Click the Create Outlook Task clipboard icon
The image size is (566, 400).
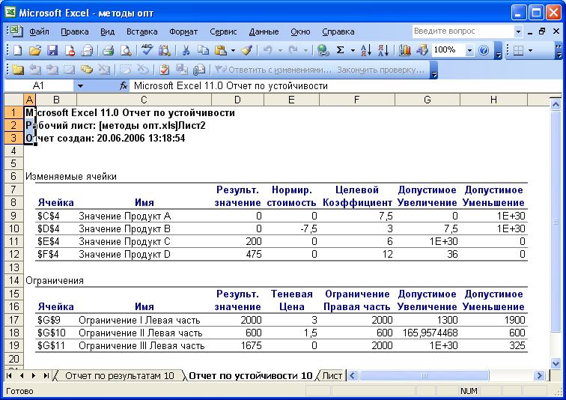(164, 70)
